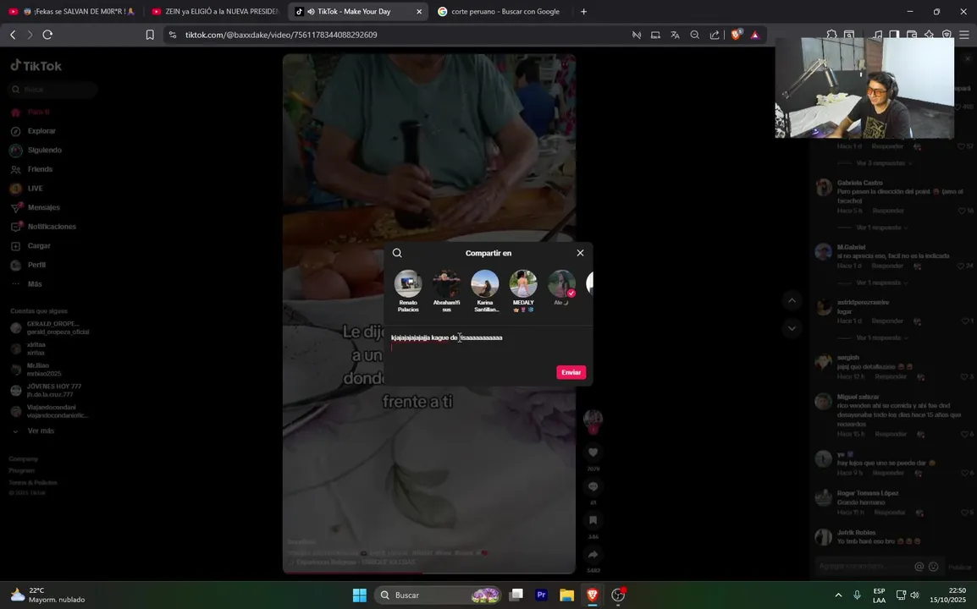The image size is (977, 609).
Task: Reload the page
Action: click(x=47, y=35)
